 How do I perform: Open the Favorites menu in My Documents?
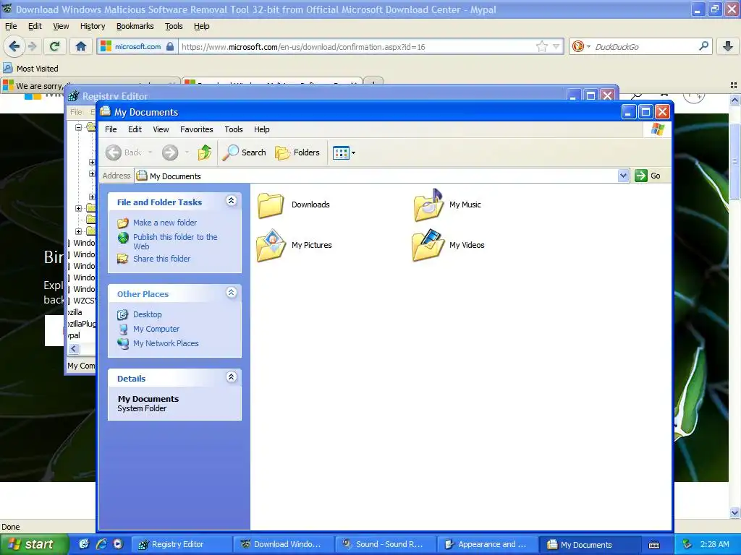point(197,129)
